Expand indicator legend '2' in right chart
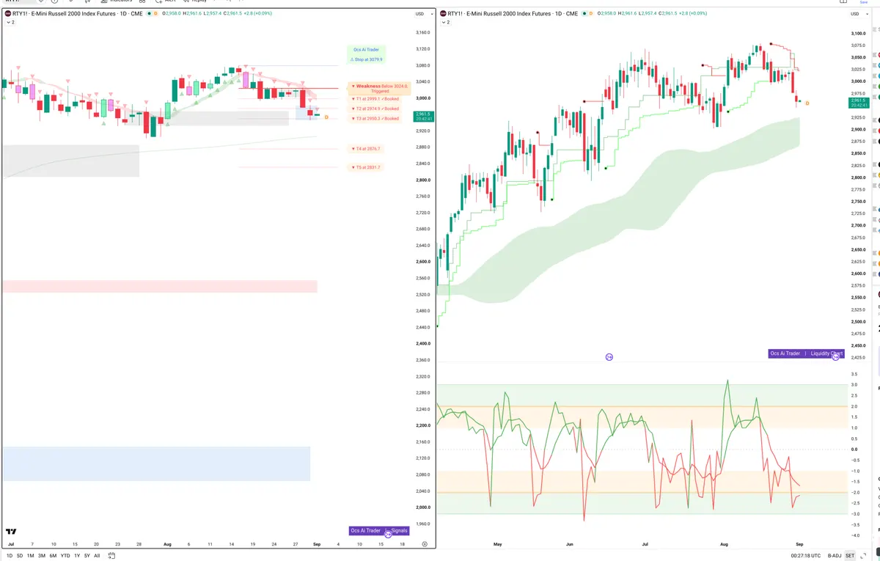Viewport: 880px width, 561px height. coord(445,23)
